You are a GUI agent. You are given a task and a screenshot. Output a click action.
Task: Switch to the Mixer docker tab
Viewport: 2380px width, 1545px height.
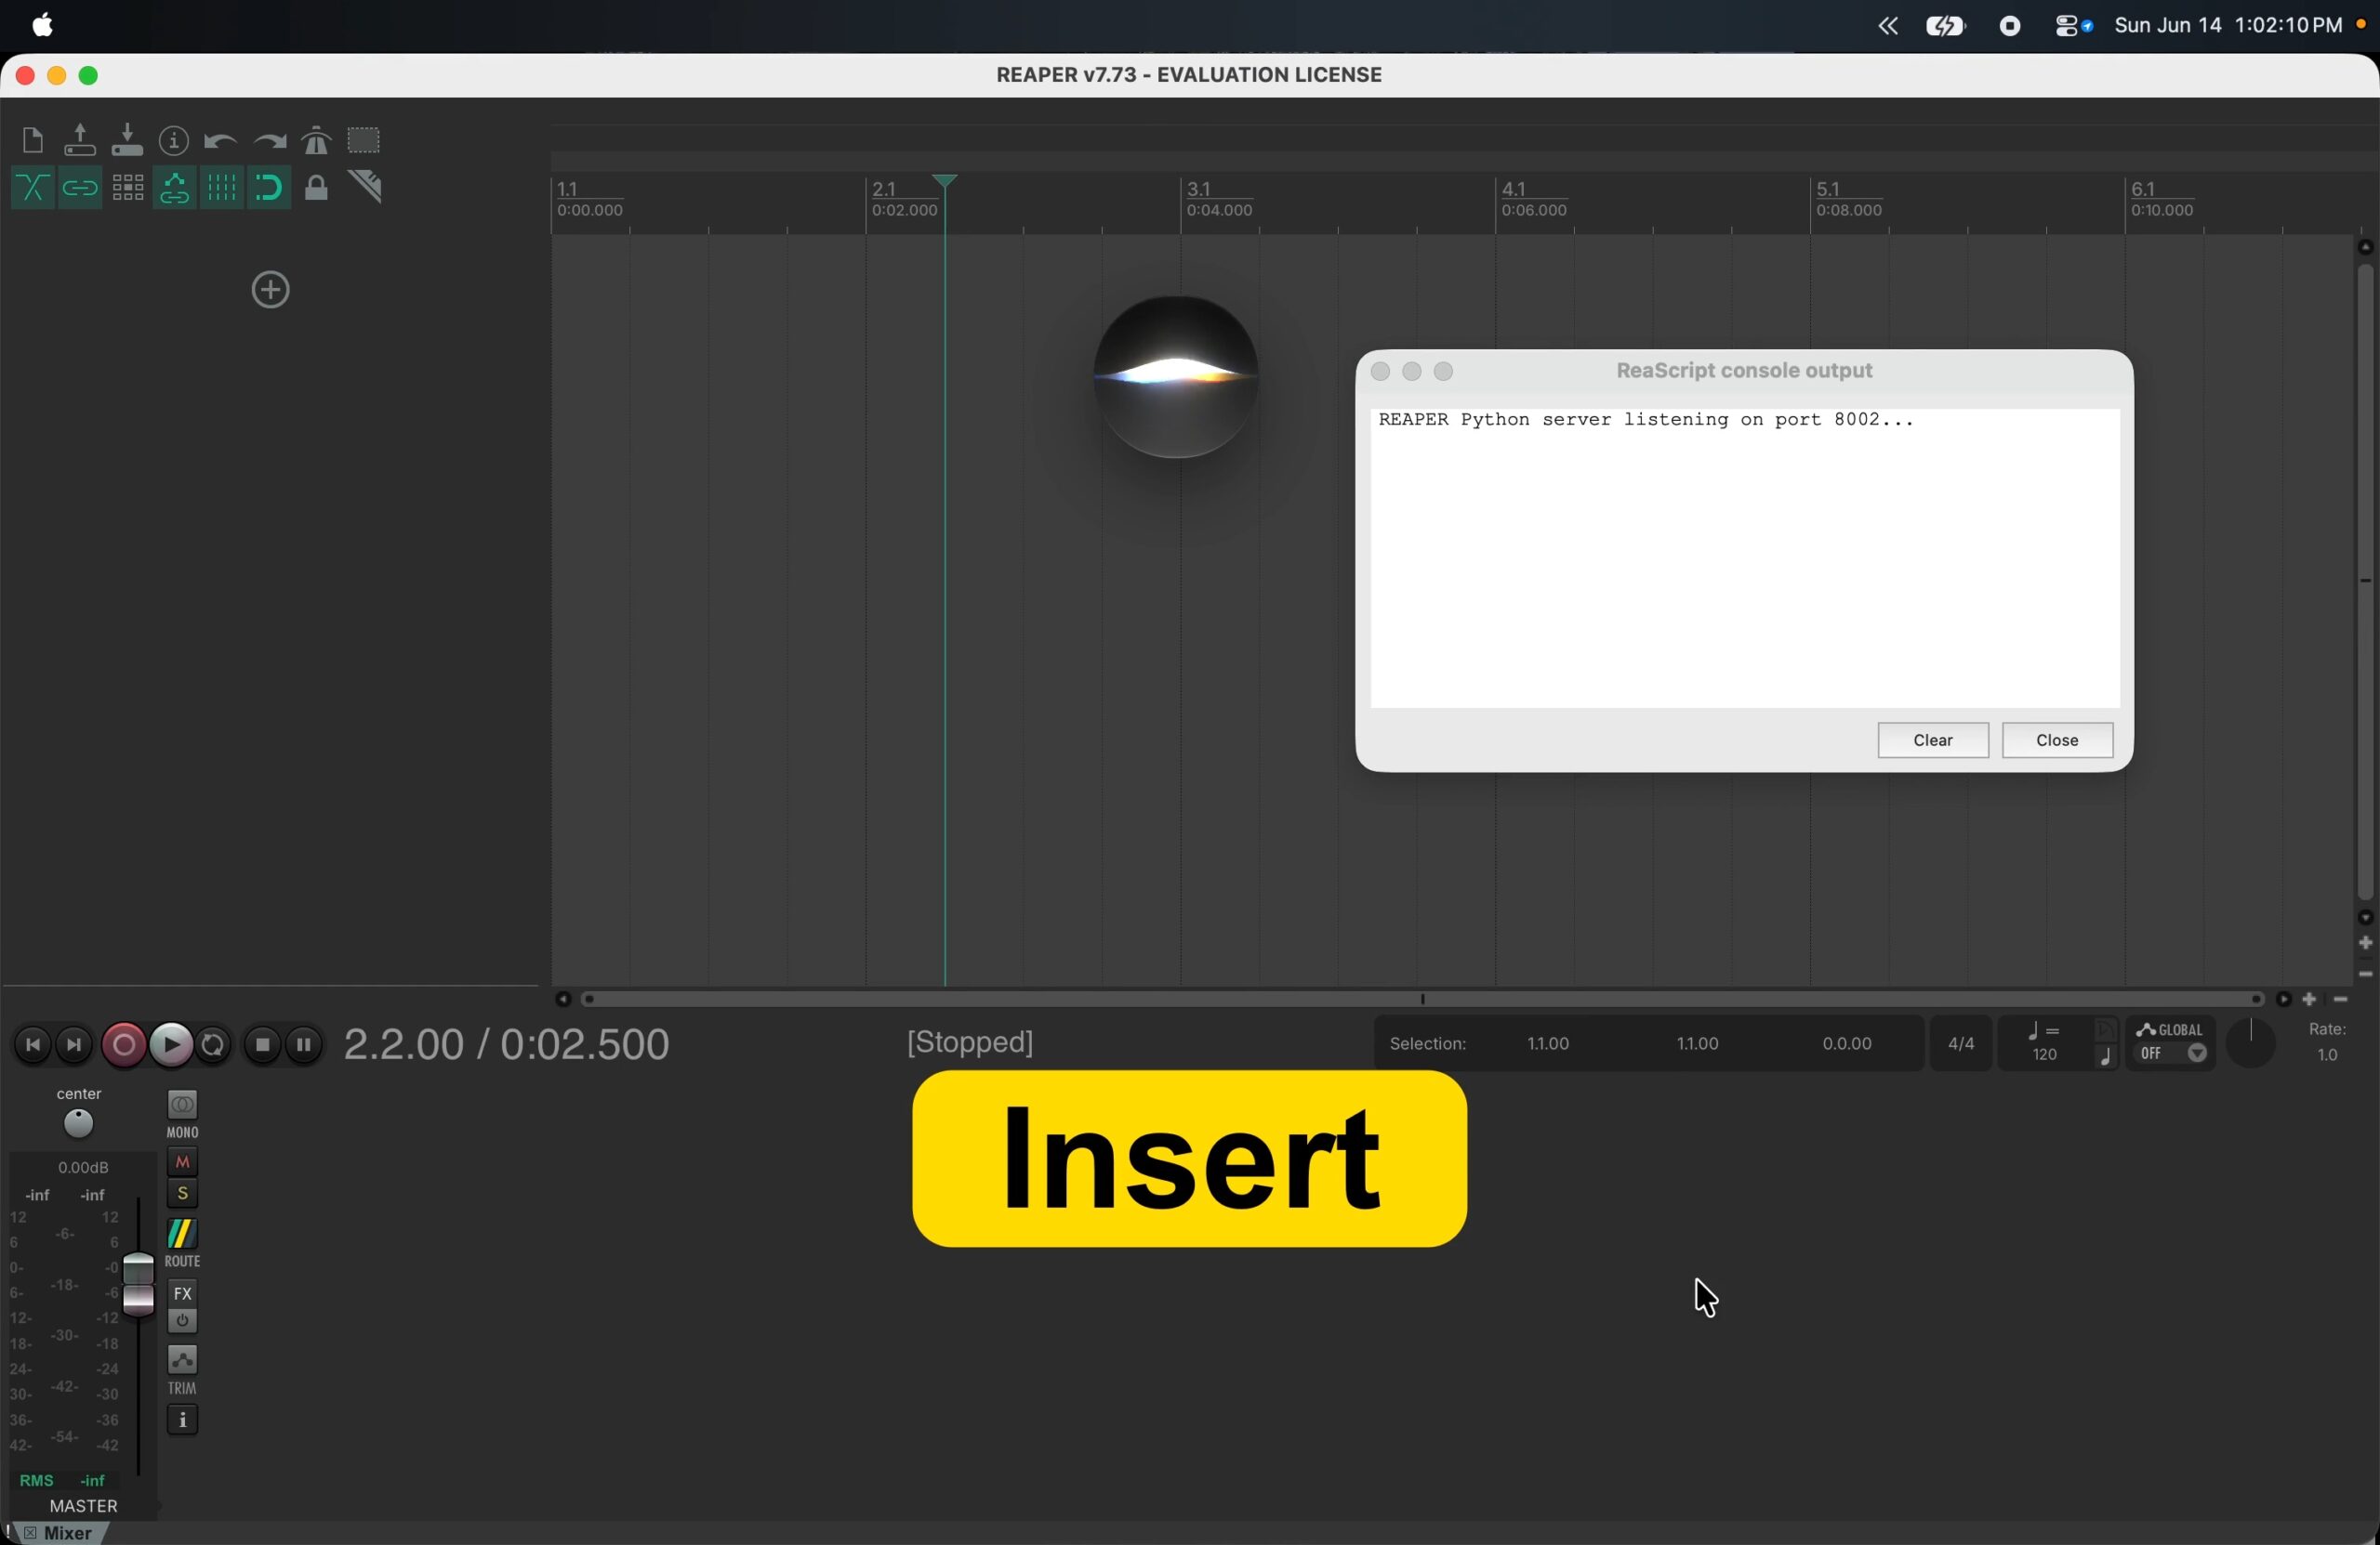[x=70, y=1534]
